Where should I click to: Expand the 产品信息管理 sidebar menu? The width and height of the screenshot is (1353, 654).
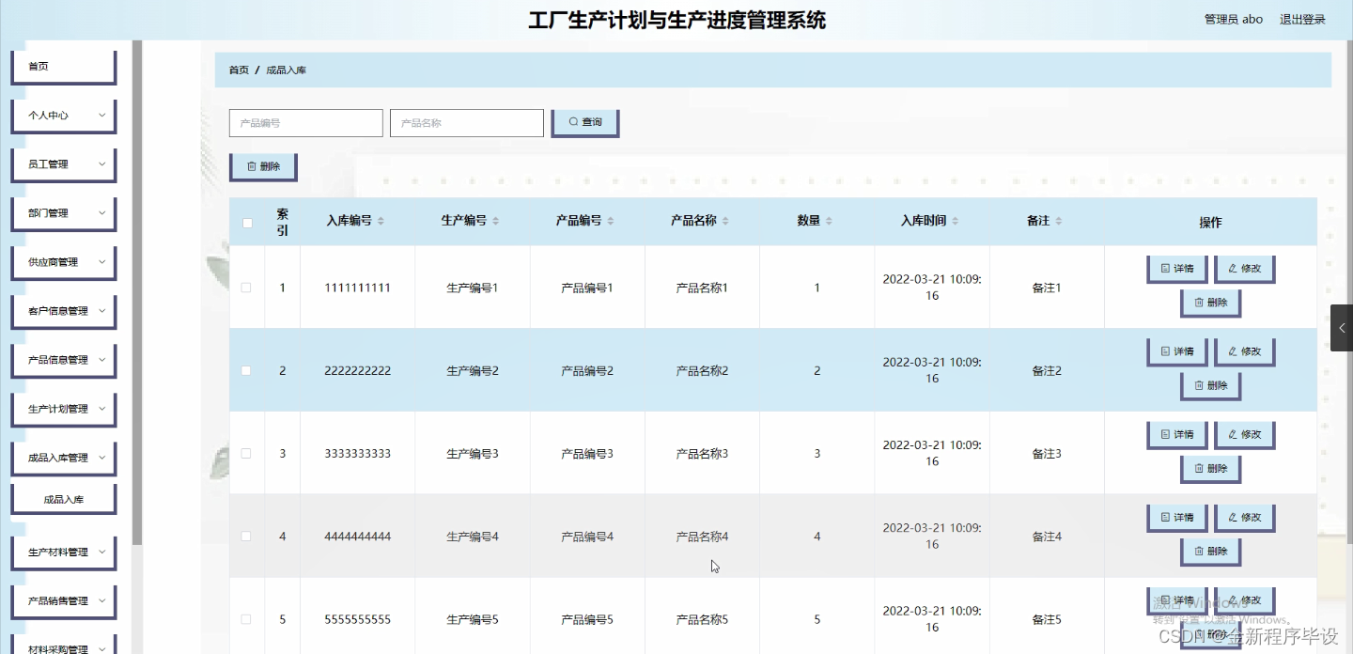pyautogui.click(x=63, y=360)
